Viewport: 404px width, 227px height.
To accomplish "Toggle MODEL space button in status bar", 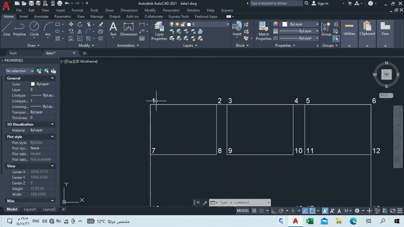I will 243,211.
